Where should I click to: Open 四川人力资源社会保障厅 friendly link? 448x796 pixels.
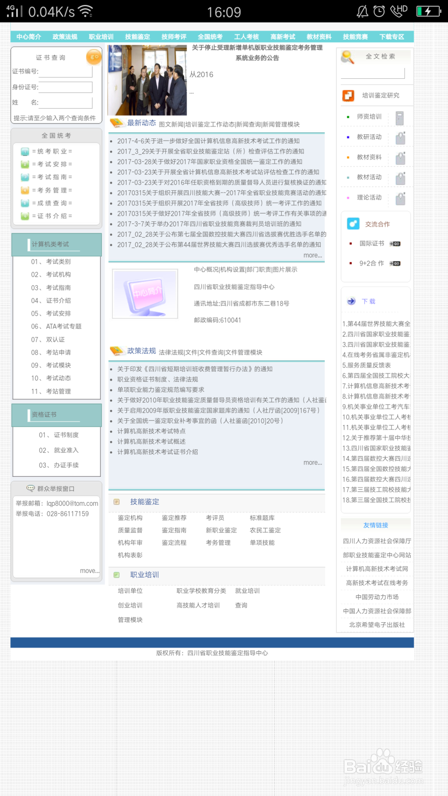point(377,541)
